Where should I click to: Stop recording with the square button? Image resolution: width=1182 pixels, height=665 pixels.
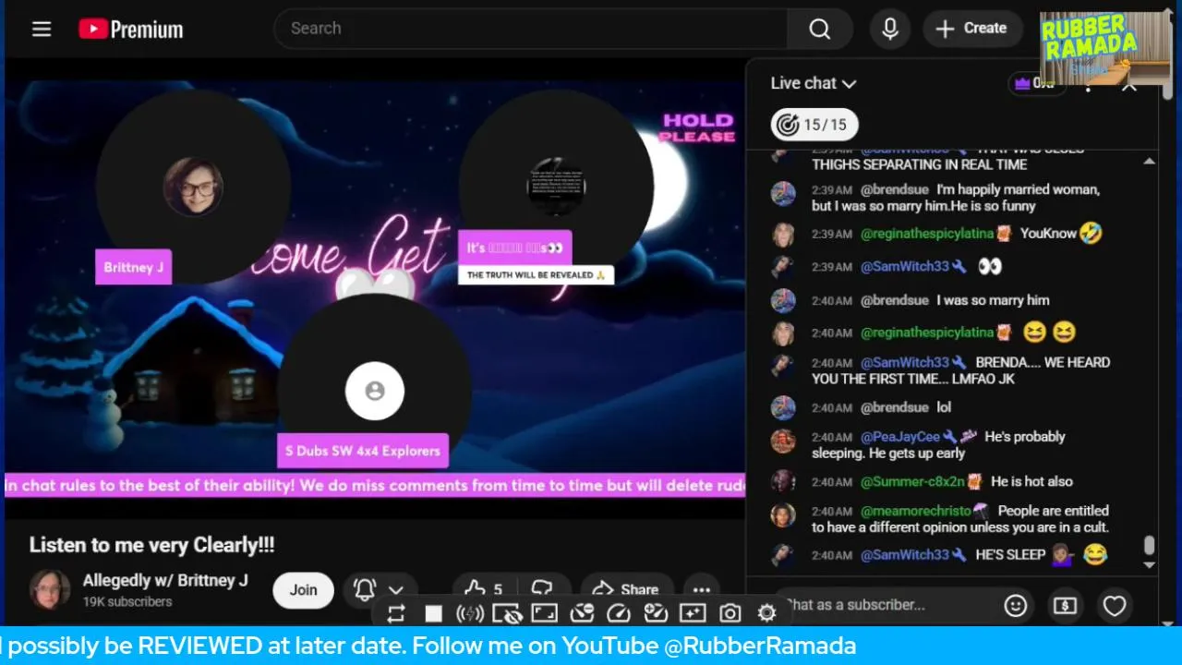coord(433,613)
